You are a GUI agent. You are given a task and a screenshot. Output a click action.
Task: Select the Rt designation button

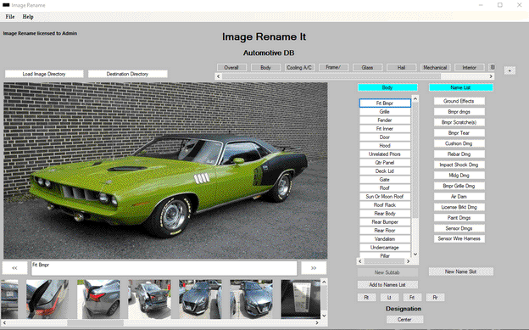tap(366, 297)
